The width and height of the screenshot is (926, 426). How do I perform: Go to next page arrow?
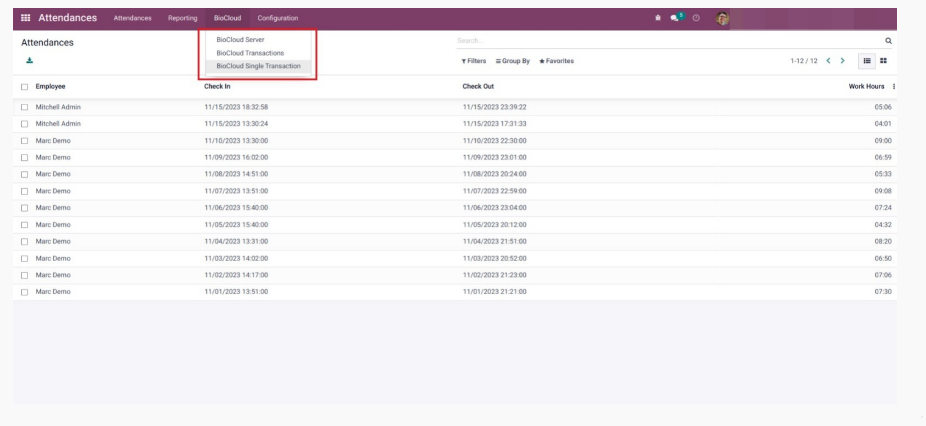pyautogui.click(x=842, y=61)
